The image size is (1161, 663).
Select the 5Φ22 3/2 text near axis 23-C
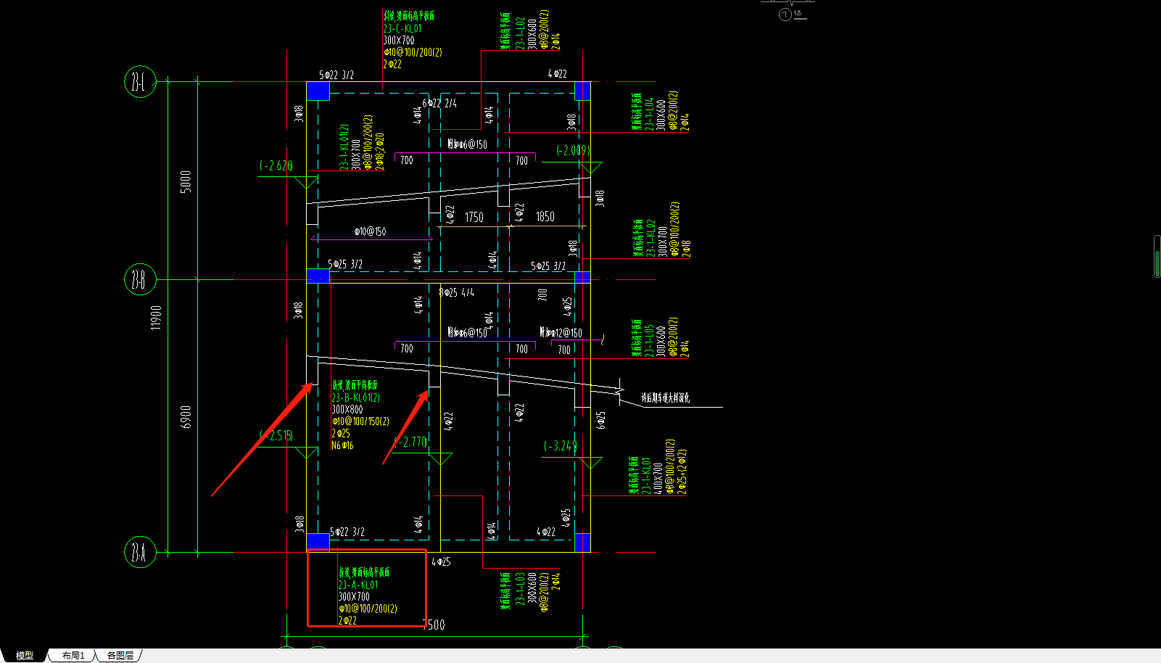click(x=336, y=75)
